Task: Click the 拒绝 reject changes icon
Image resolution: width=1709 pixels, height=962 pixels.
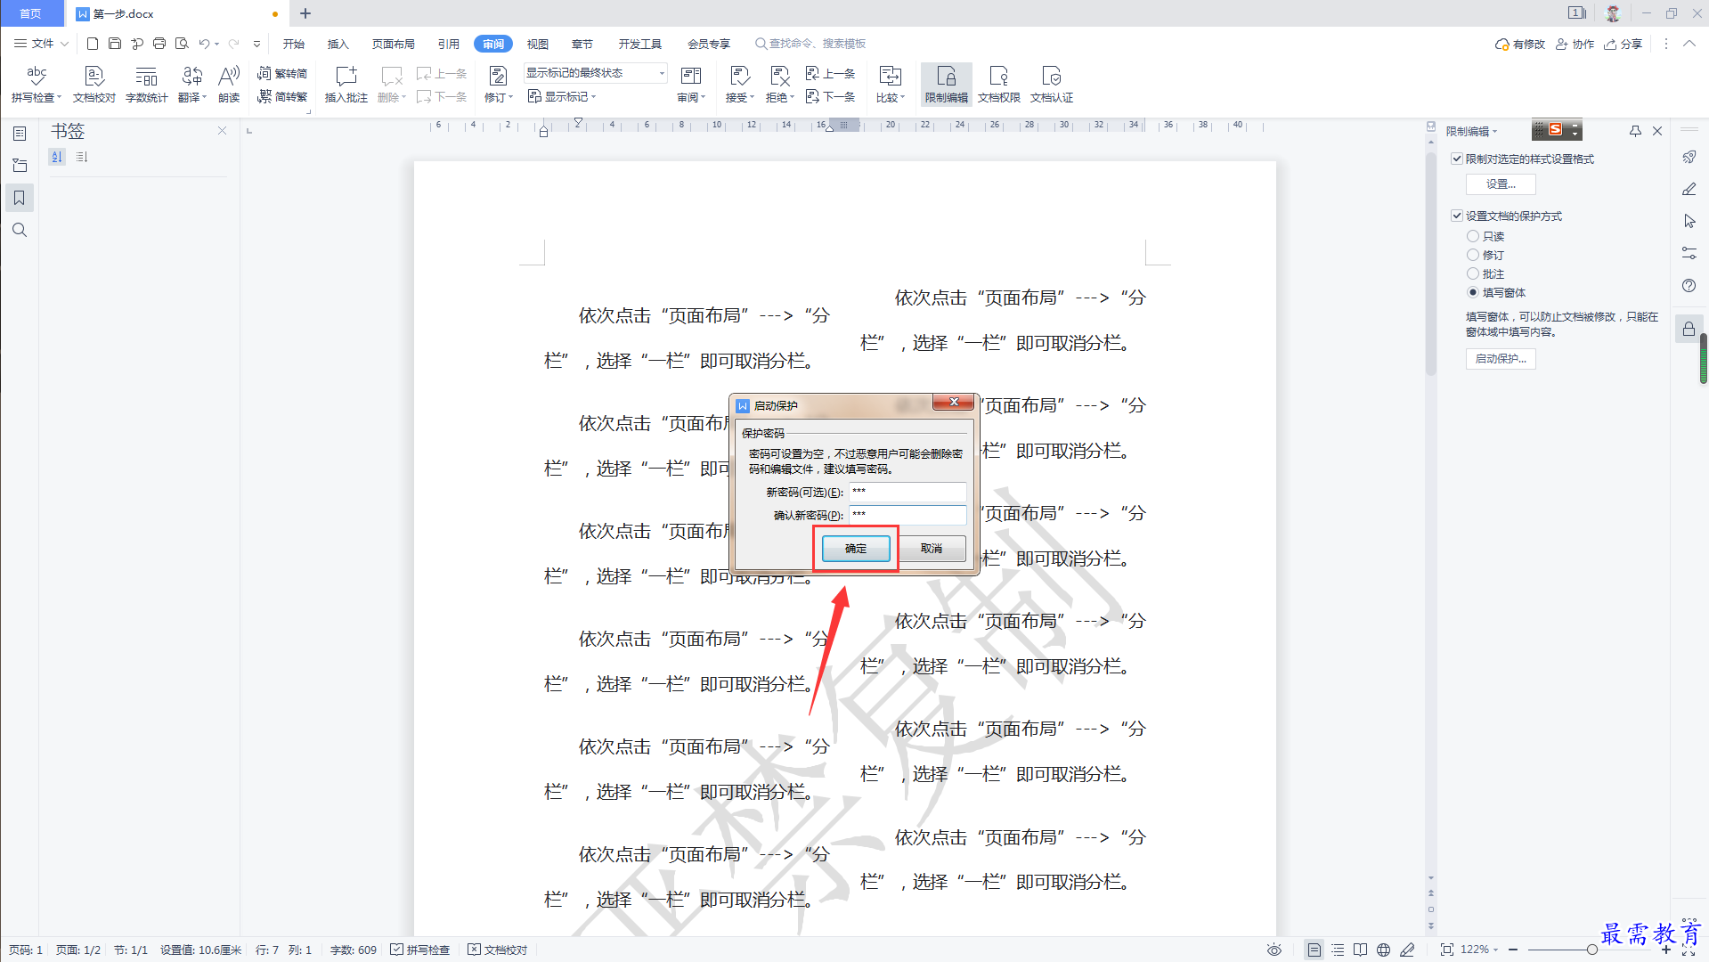Action: point(780,76)
